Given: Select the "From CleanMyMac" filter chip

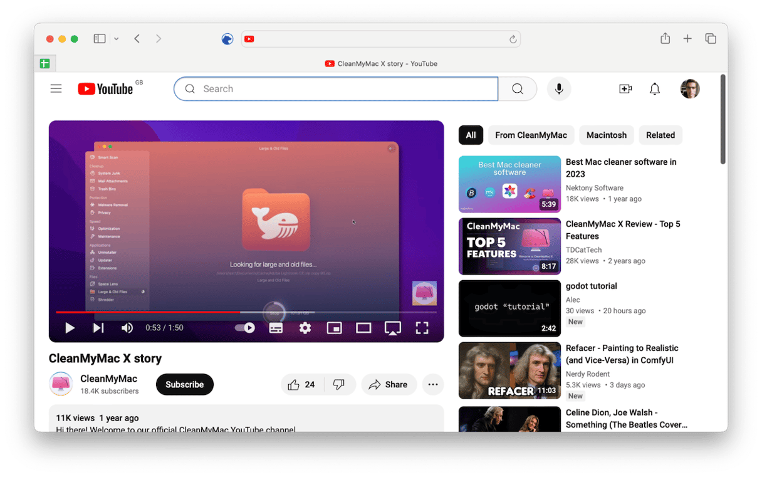Looking at the screenshot, I should (531, 135).
